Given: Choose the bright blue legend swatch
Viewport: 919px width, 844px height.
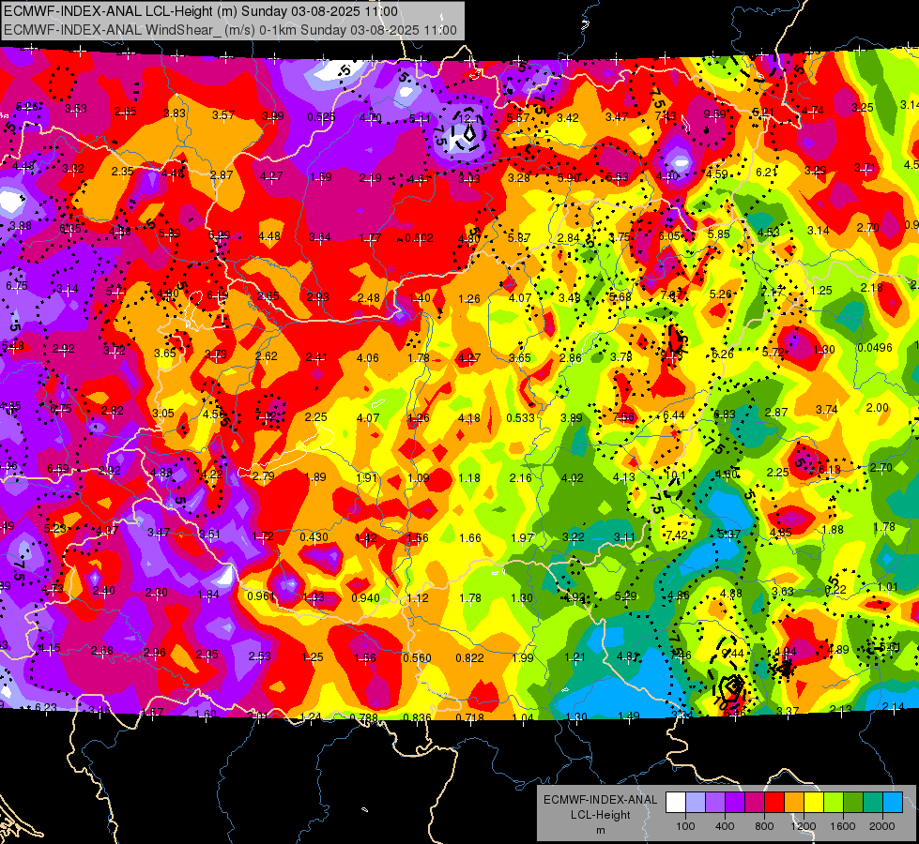Looking at the screenshot, I should [893, 803].
